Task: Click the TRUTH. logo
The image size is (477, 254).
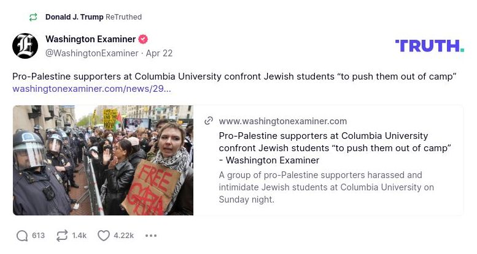Action: [430, 45]
